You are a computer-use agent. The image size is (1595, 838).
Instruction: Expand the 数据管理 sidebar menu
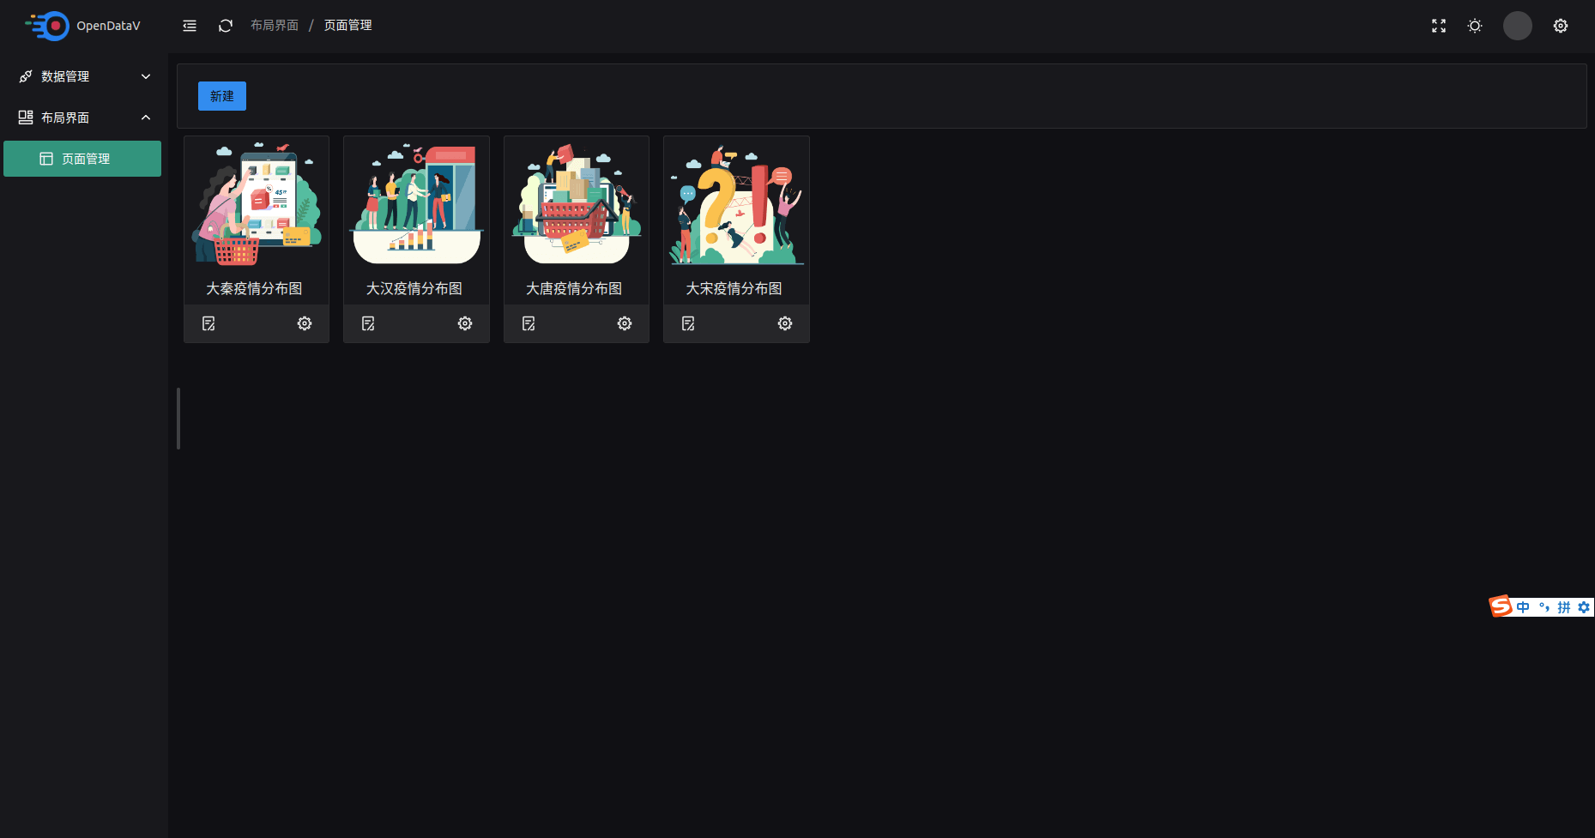pos(84,76)
